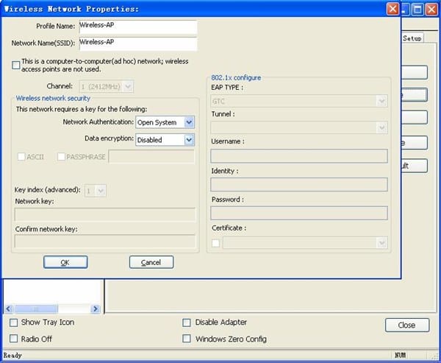This screenshot has height=363, width=441.
Task: Open the Channel dropdown
Action: [129, 87]
